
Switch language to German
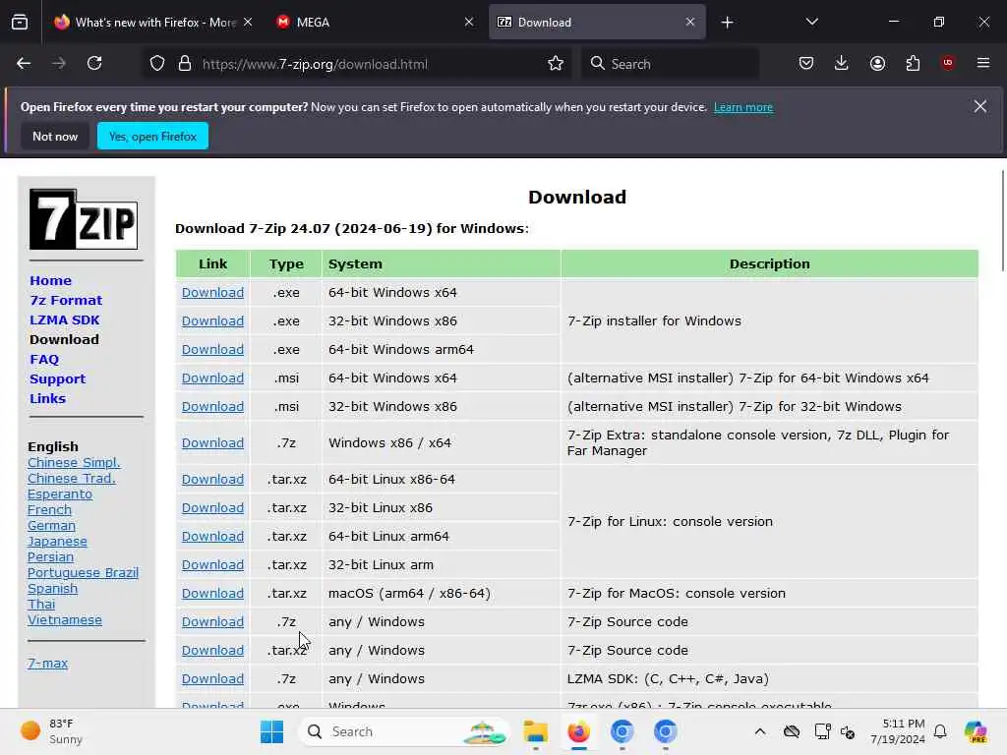[51, 525]
